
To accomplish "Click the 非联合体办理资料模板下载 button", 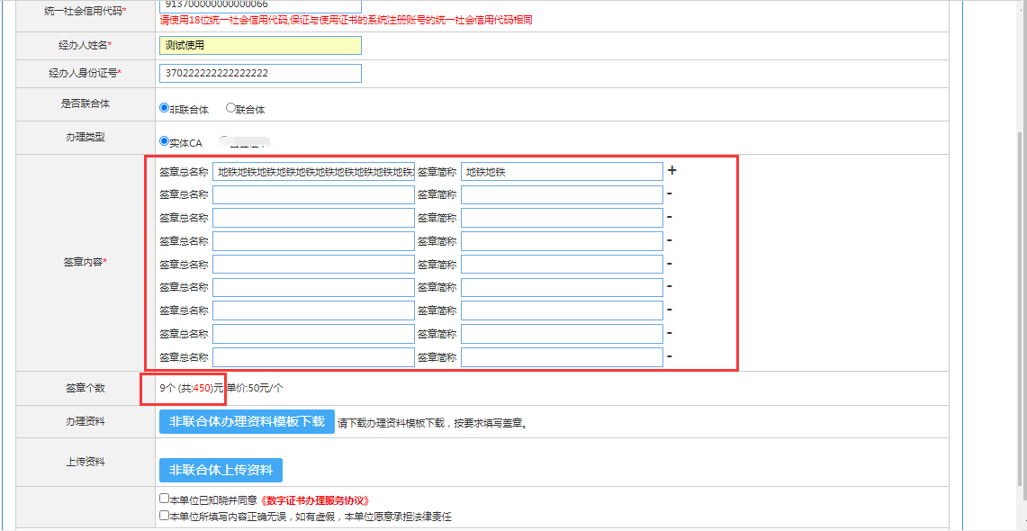I will 247,422.
